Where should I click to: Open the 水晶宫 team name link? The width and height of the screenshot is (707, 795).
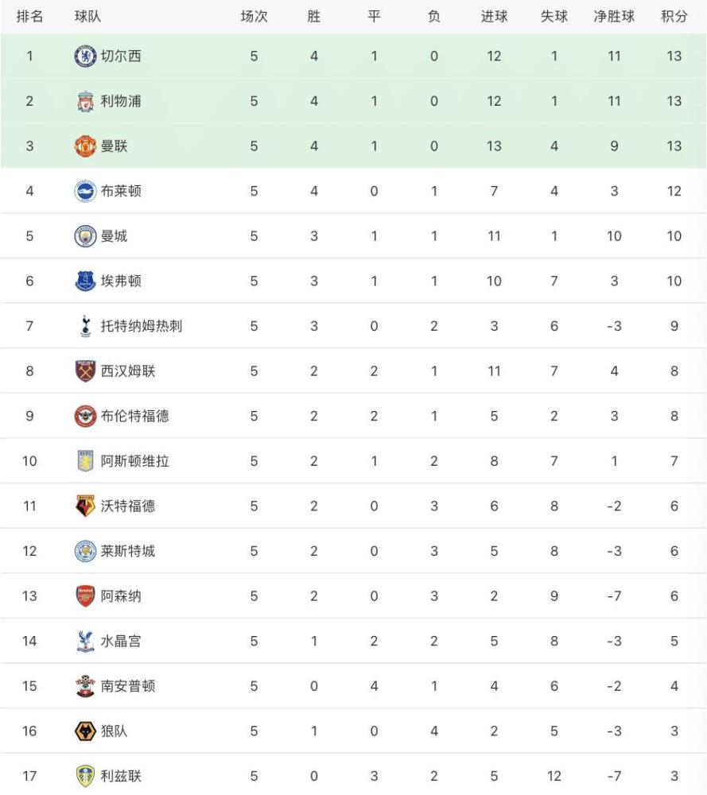121,641
